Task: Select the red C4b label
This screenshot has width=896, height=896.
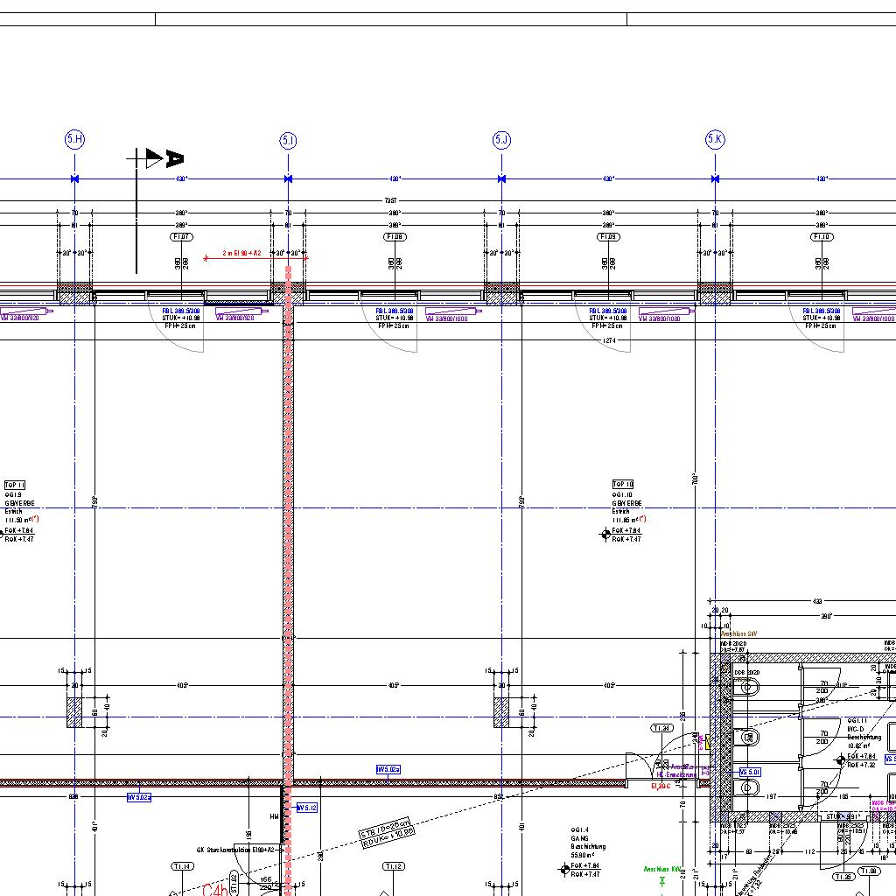Action: click(x=215, y=890)
